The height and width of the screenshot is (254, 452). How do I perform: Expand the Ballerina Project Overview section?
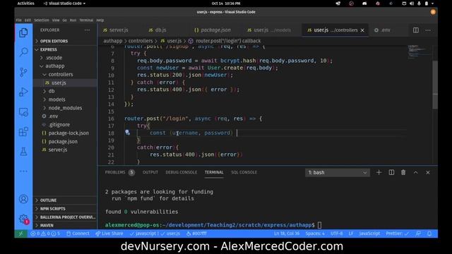tap(65, 217)
